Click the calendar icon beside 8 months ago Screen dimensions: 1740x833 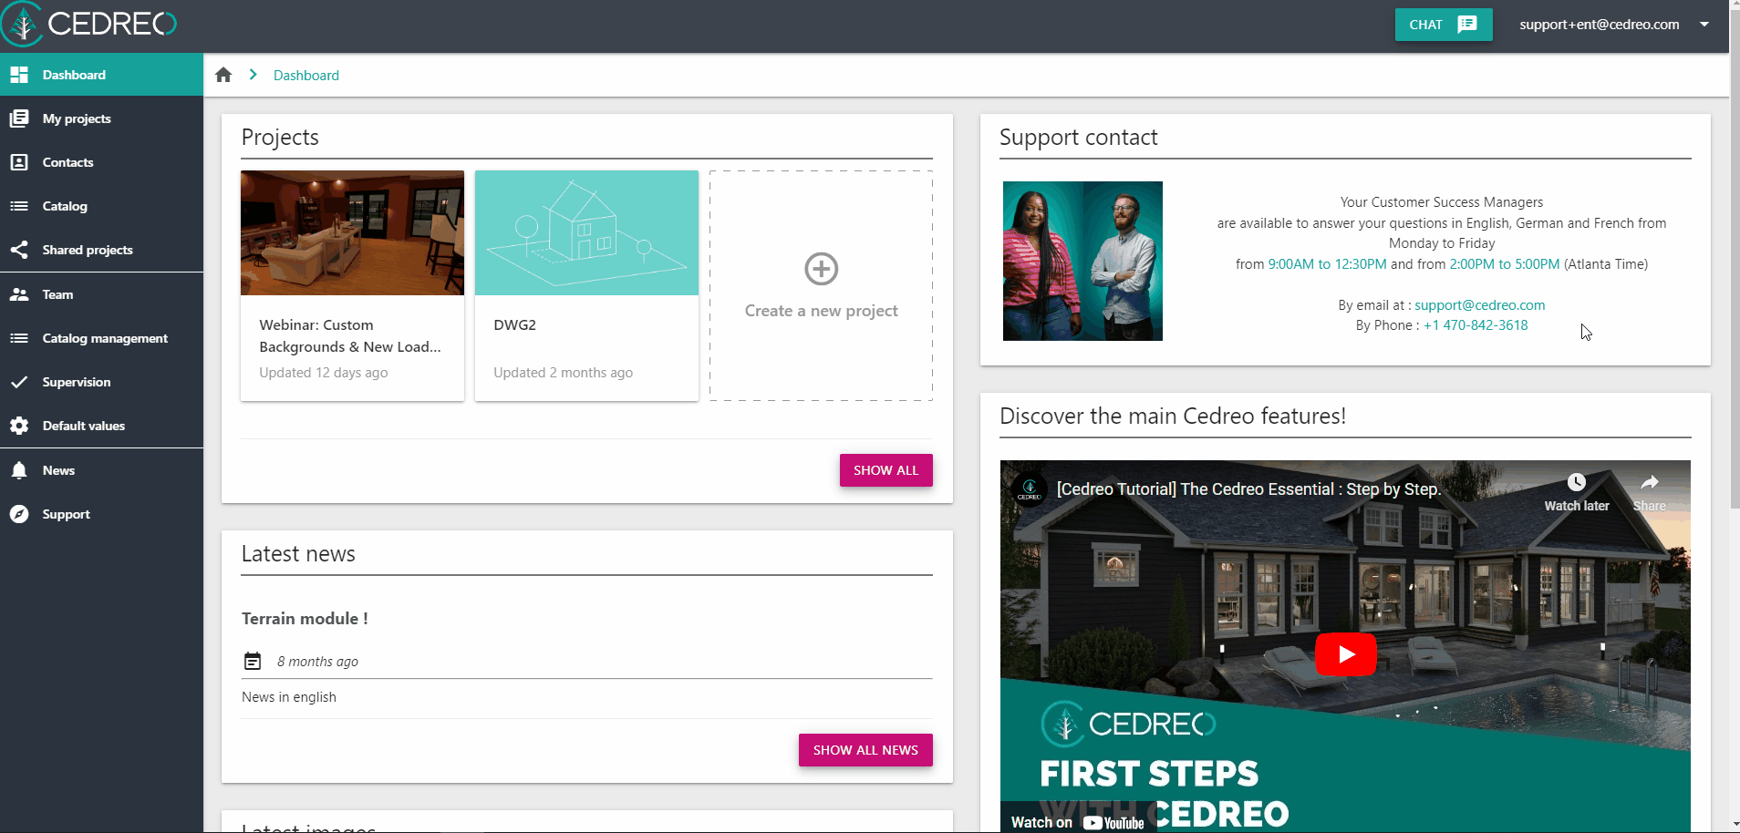253,661
